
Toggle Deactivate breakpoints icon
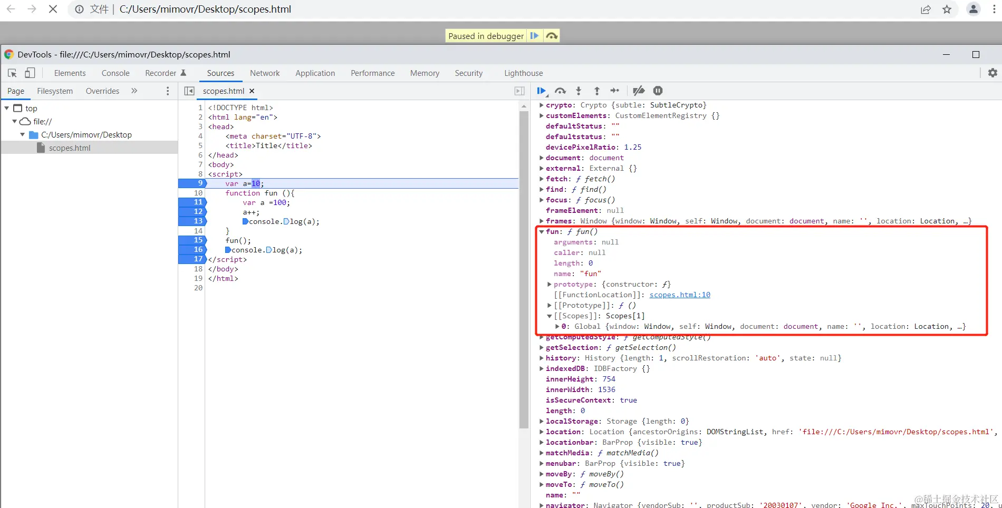639,91
